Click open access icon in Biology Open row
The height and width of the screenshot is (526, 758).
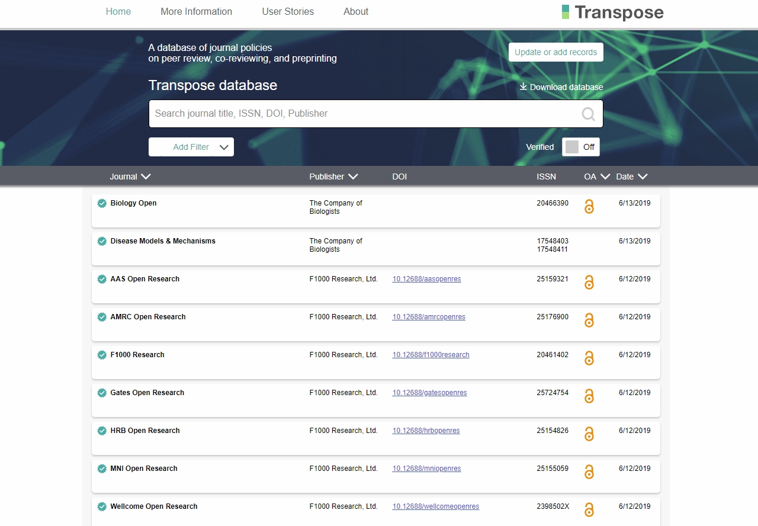589,207
